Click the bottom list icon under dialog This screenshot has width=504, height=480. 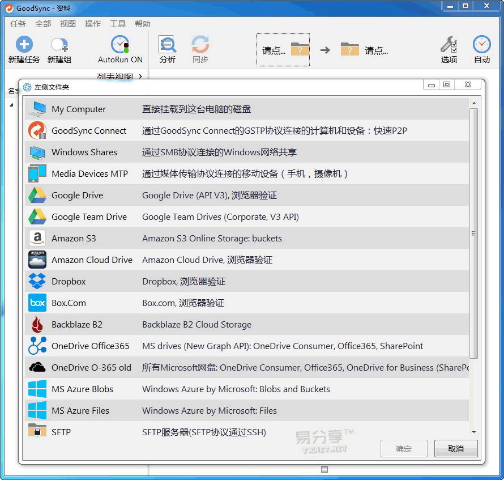(324, 469)
